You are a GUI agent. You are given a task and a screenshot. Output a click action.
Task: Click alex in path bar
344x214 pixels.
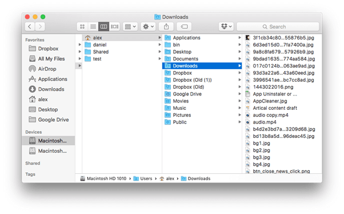(167, 179)
